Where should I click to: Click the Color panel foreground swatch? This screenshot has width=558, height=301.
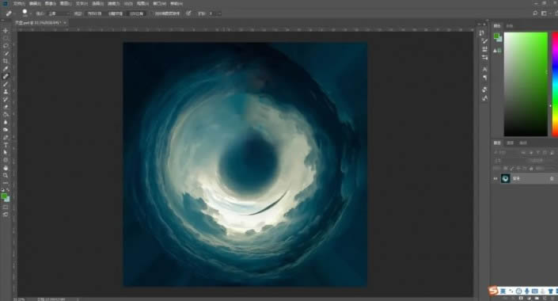click(497, 36)
